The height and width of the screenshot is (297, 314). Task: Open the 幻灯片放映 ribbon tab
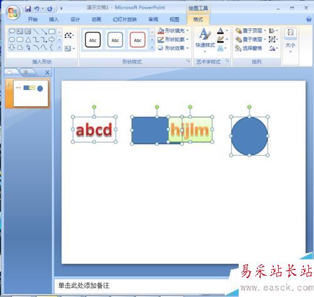tap(124, 19)
